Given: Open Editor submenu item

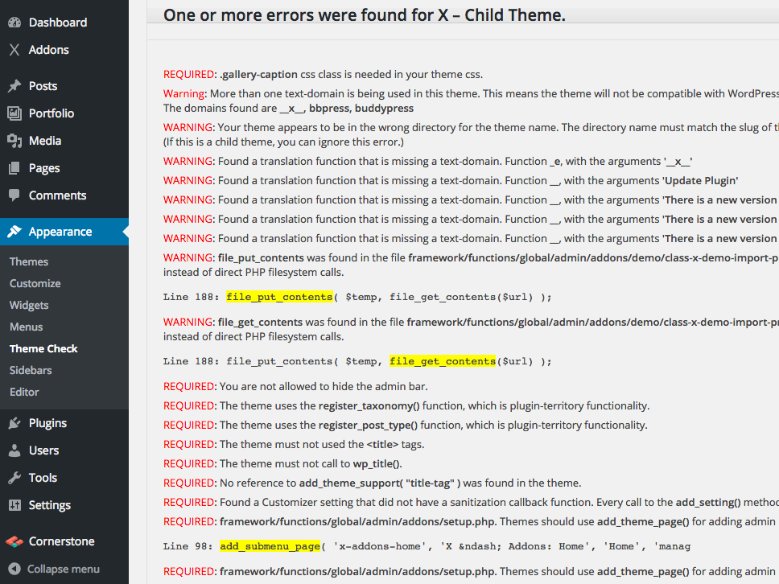Looking at the screenshot, I should tap(24, 393).
